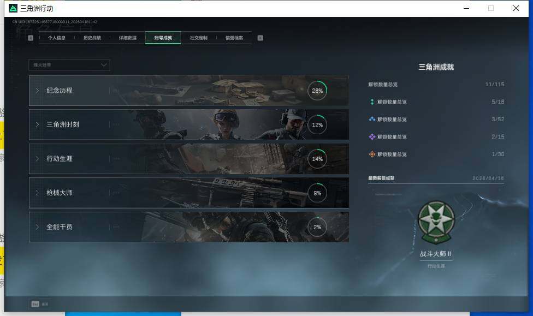Click the purple tier icon beside 2/15
The width and height of the screenshot is (533, 316).
pos(372,136)
